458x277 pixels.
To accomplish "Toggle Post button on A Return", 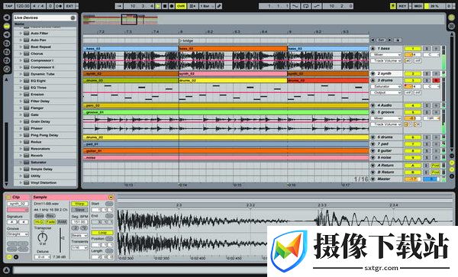I will click(x=435, y=166).
